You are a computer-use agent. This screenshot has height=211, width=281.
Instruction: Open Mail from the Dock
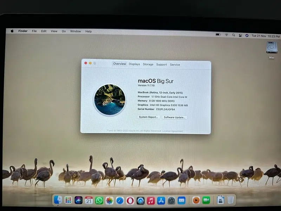pyautogui.click(x=182, y=200)
